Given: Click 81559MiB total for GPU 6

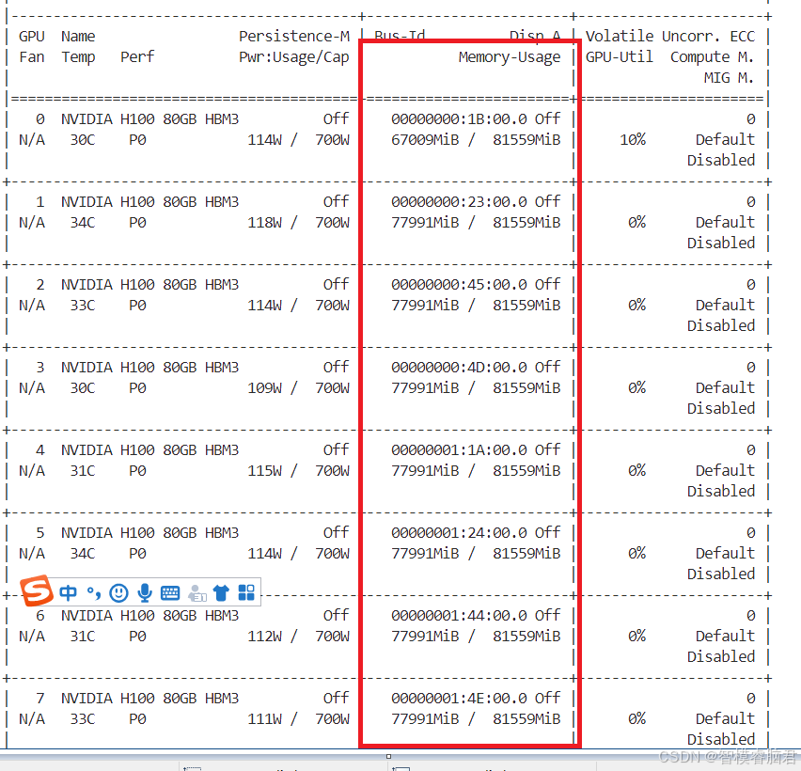Looking at the screenshot, I should click(526, 637).
